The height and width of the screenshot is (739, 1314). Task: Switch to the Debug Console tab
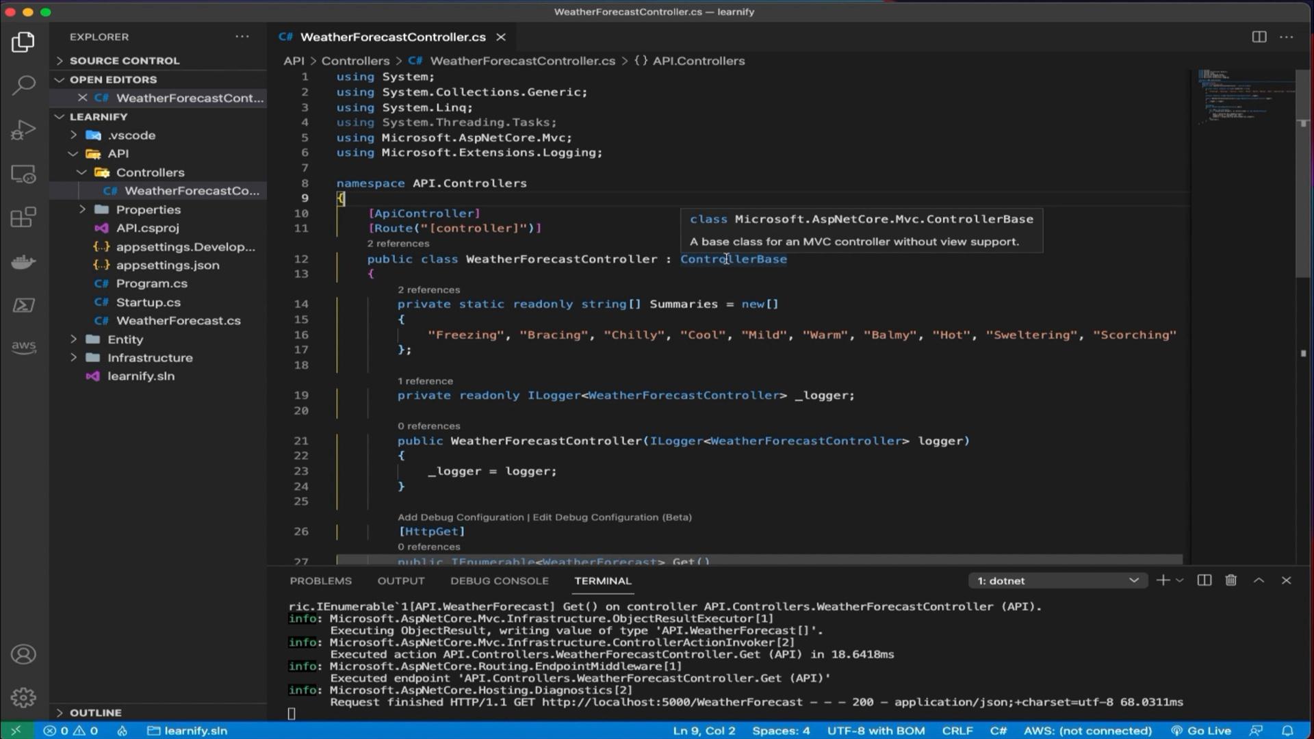500,580
